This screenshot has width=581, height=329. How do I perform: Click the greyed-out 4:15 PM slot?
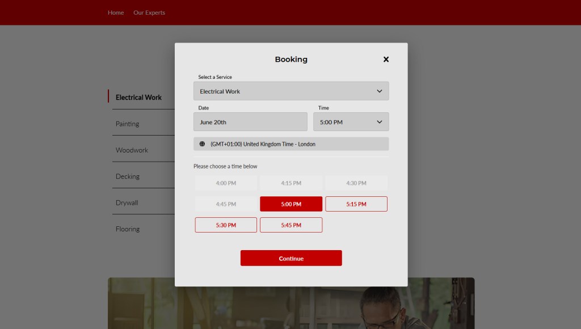tap(291, 183)
